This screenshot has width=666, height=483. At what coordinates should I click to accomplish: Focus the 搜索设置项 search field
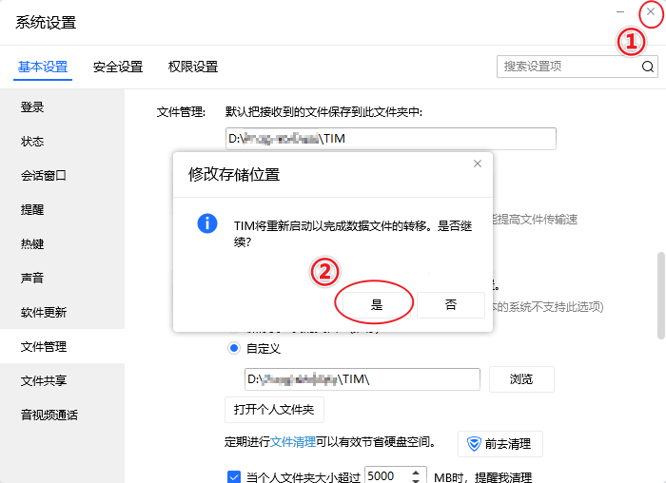point(567,67)
